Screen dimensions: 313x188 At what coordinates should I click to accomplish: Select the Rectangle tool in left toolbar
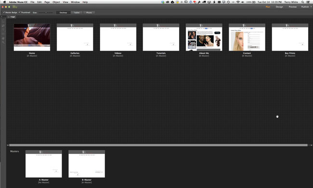click(3, 34)
